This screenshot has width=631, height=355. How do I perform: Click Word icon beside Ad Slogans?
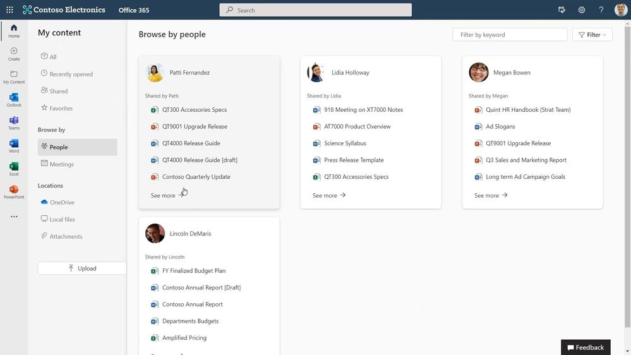tap(478, 126)
